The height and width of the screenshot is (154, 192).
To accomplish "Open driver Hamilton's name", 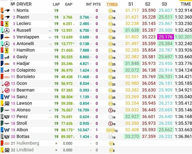I will (26, 50).
